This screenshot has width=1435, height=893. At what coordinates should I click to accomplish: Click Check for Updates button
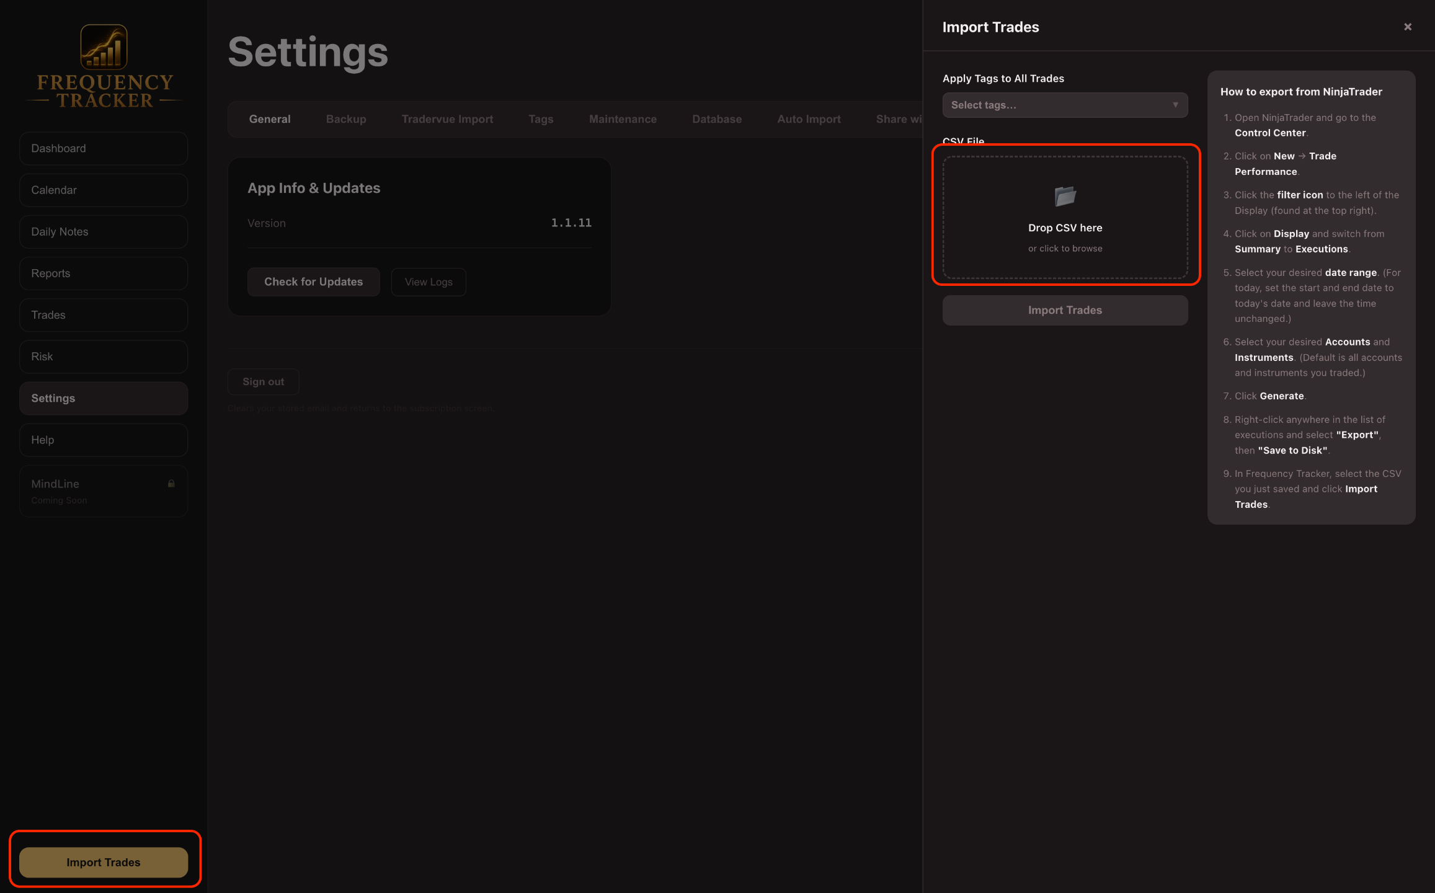tap(313, 282)
